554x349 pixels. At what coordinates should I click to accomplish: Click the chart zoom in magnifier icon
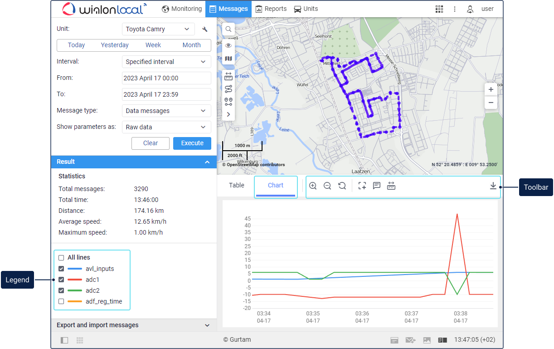click(x=313, y=186)
